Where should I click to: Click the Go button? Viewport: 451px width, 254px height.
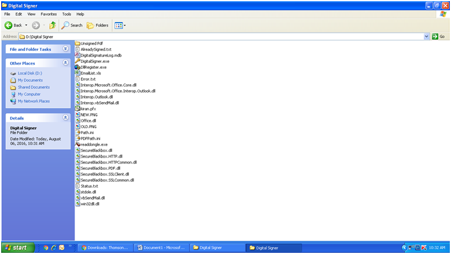[x=439, y=36]
